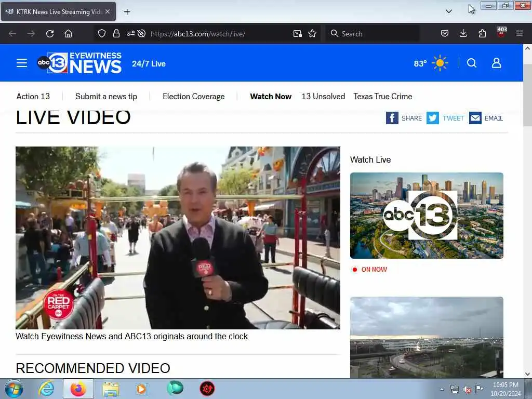Open Texas True Crime section
Screen dimensions: 532x399
[x=383, y=96]
